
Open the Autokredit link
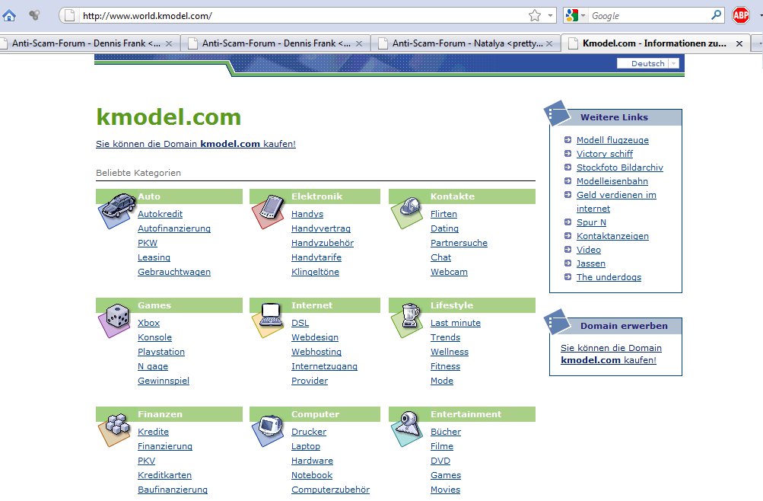[160, 214]
